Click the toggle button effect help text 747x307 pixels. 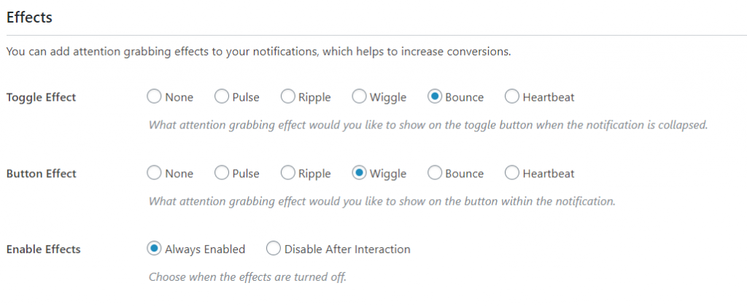coord(428,125)
